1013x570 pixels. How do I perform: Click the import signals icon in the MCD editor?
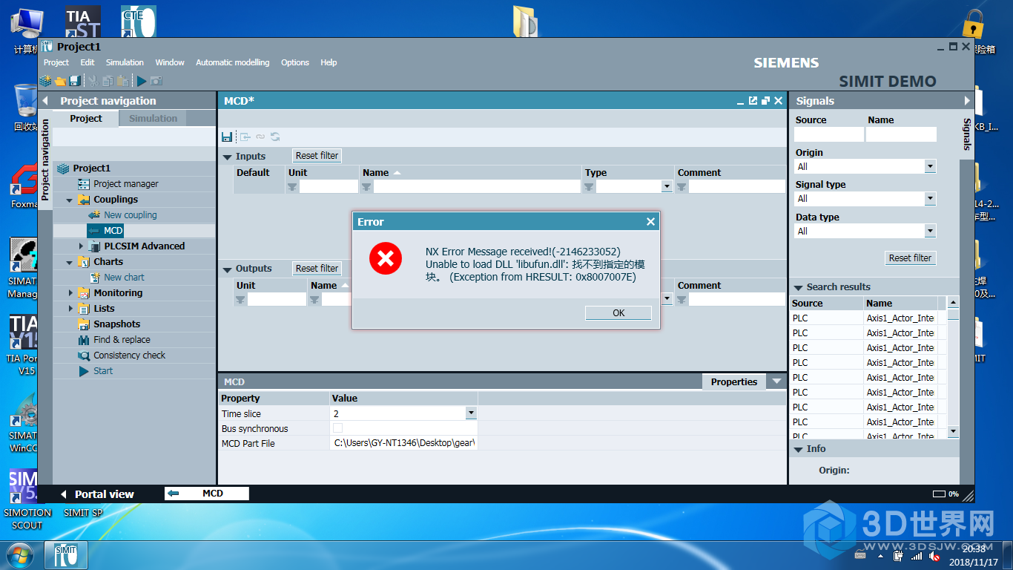pyautogui.click(x=244, y=137)
